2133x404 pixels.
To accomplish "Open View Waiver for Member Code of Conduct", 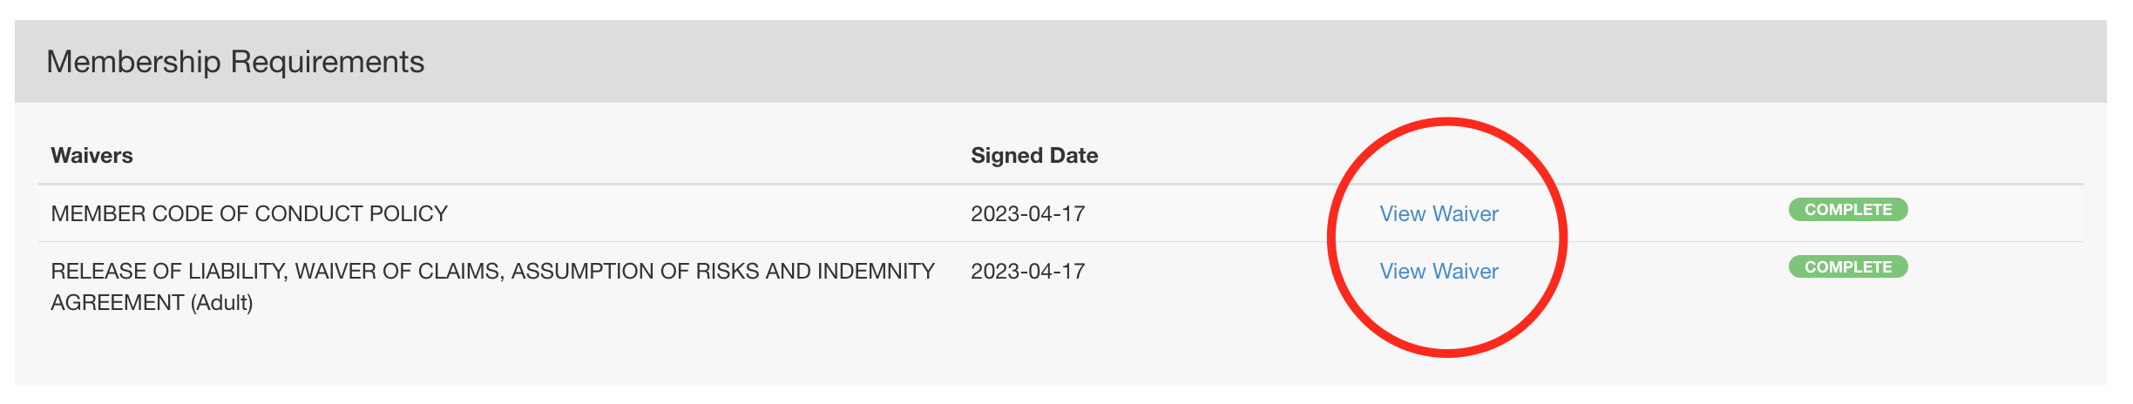I will 1439,213.
